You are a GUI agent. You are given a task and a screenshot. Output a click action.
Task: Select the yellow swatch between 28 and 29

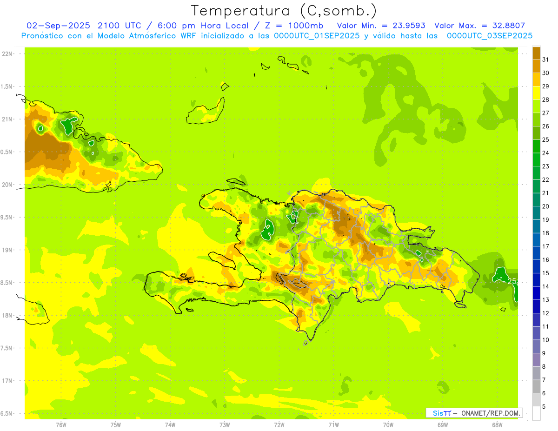(536, 93)
